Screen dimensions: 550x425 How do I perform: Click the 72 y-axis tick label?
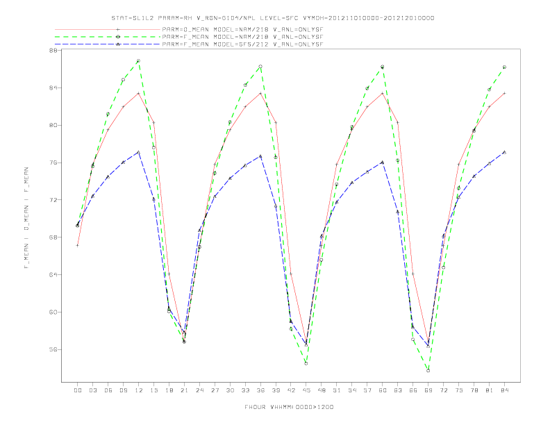click(x=53, y=200)
